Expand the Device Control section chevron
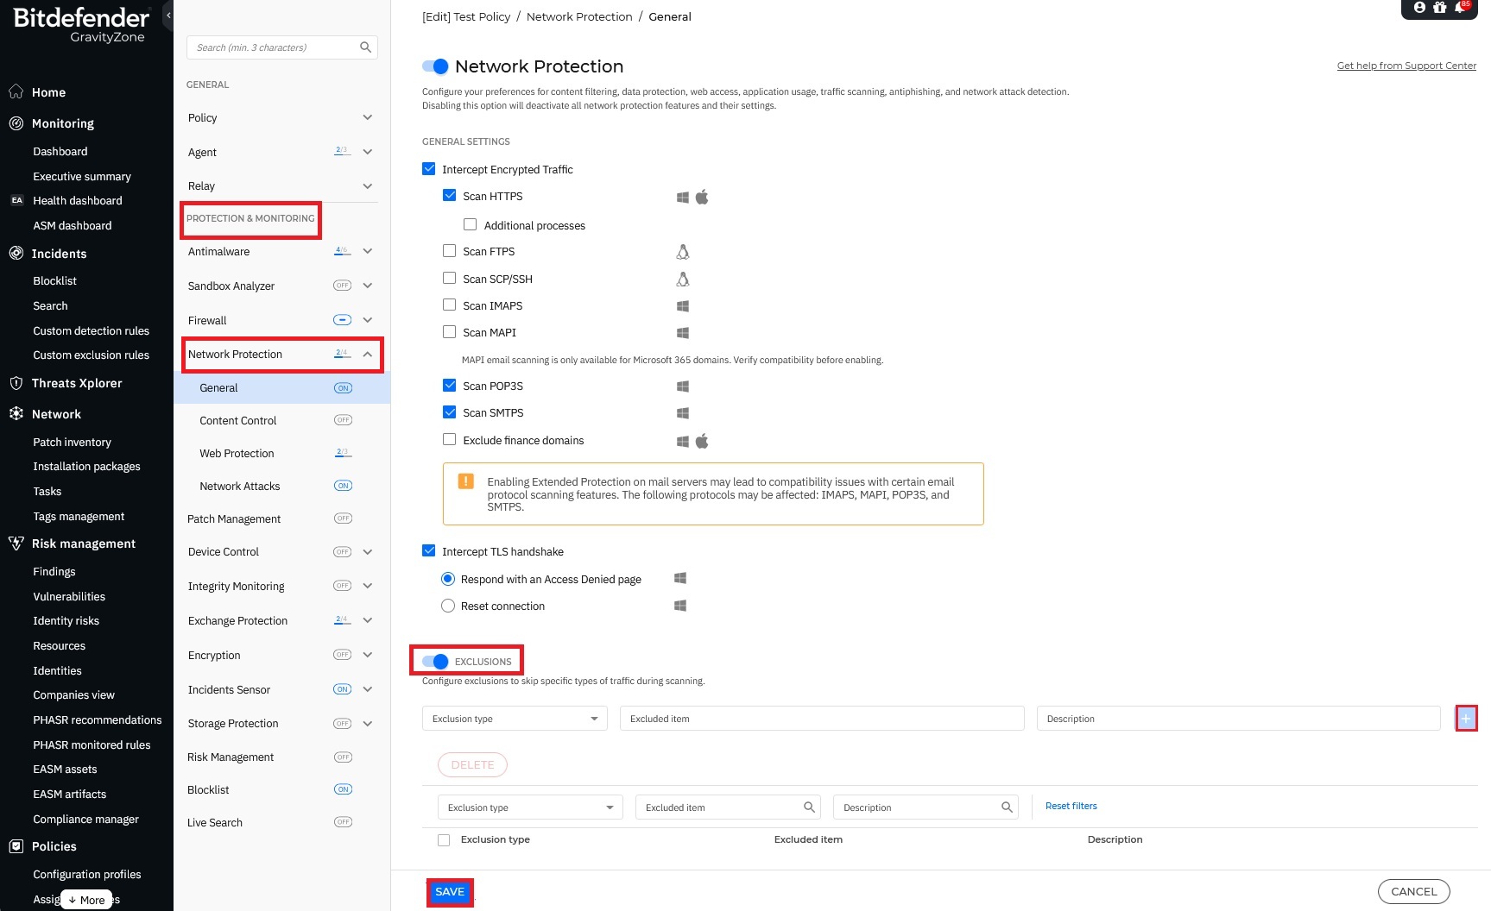This screenshot has width=1491, height=911. (x=368, y=551)
